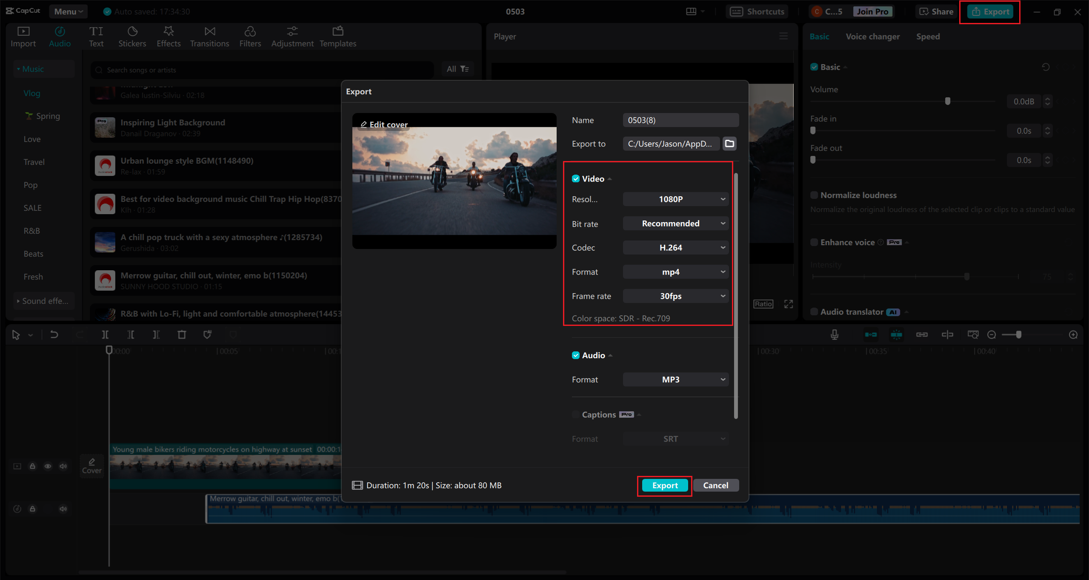Click the folder icon beside Export to path
Image resolution: width=1089 pixels, height=580 pixels.
point(729,144)
